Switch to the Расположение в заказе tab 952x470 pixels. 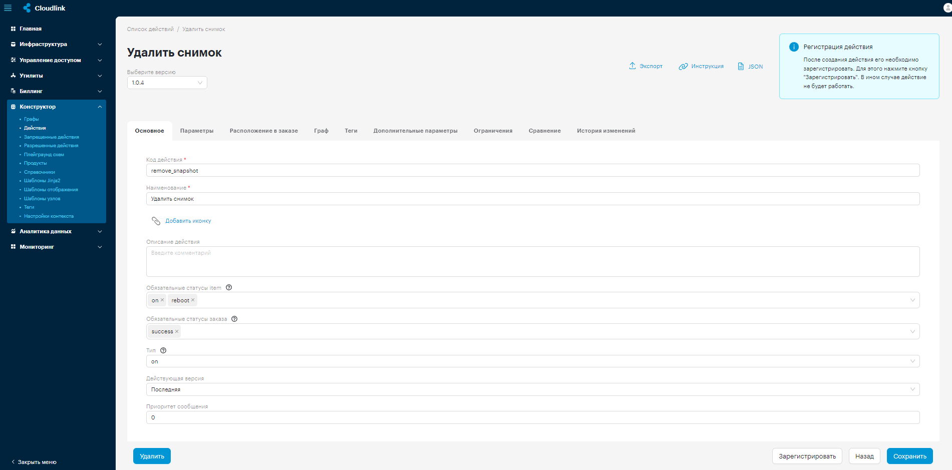[x=264, y=131]
